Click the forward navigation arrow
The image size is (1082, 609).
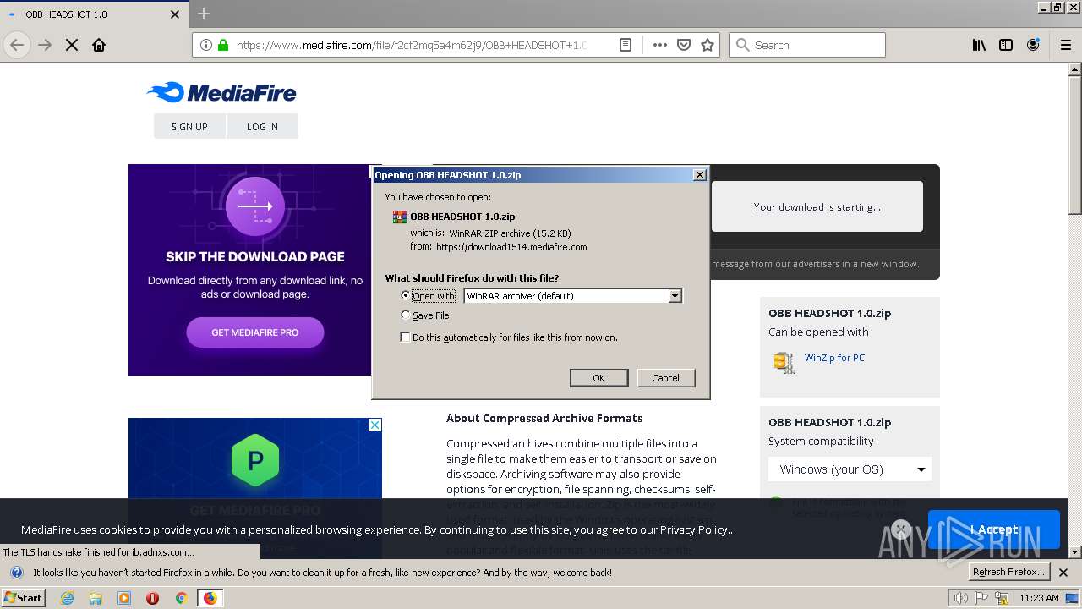(45, 45)
